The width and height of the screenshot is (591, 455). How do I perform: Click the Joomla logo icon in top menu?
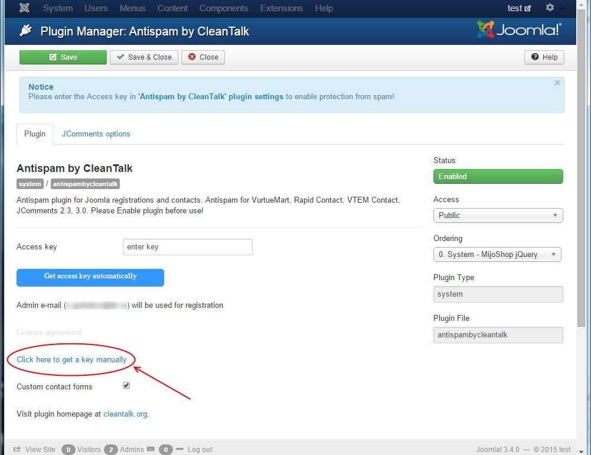25,8
